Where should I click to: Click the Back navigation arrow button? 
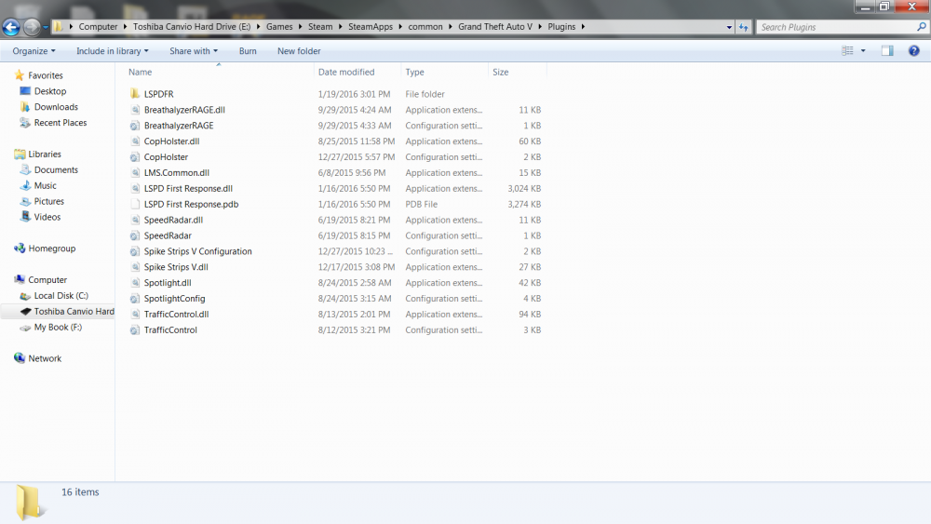click(x=10, y=27)
